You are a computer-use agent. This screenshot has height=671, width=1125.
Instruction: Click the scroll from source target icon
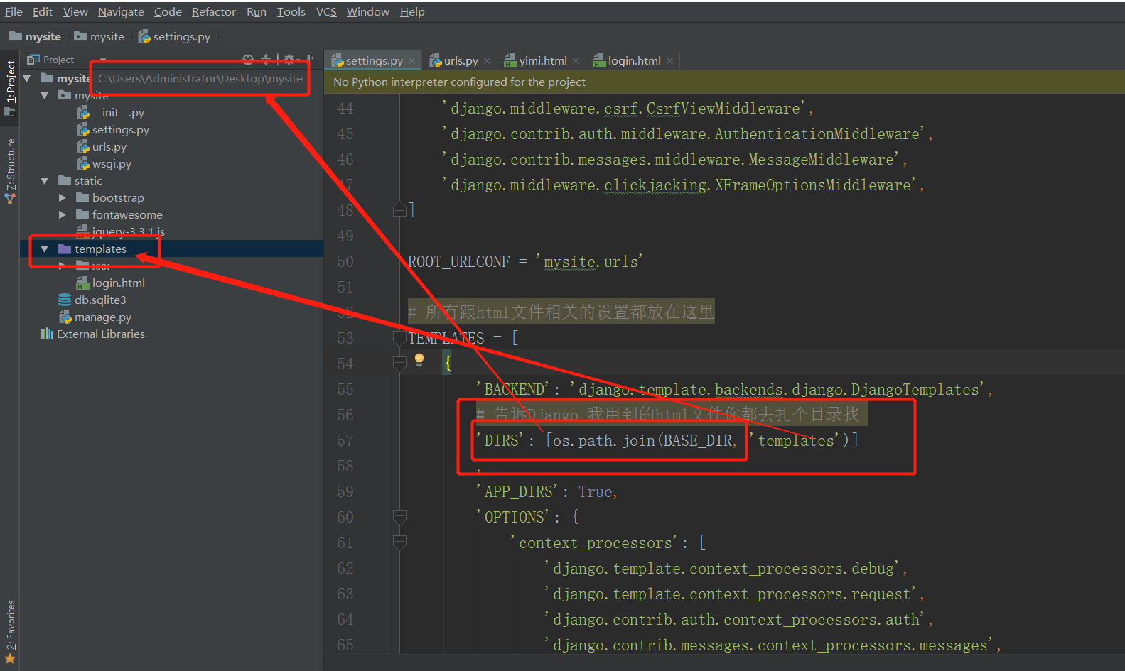coord(247,60)
